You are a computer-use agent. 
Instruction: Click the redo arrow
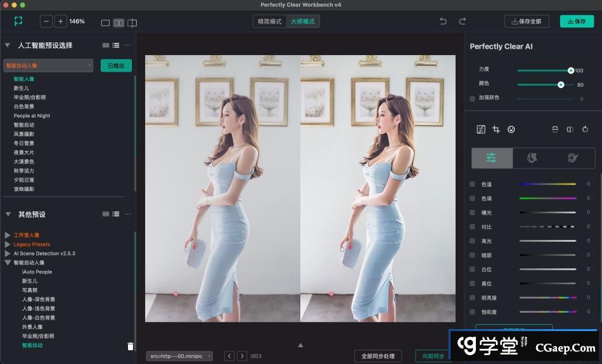coord(462,22)
